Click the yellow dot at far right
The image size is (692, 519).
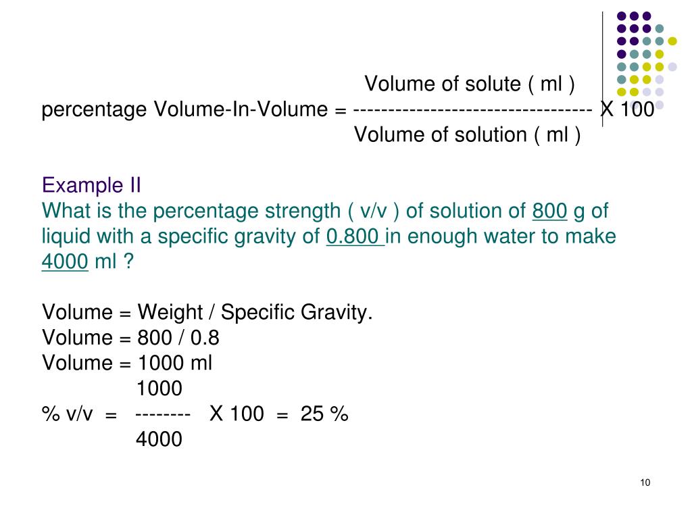pyautogui.click(x=672, y=41)
